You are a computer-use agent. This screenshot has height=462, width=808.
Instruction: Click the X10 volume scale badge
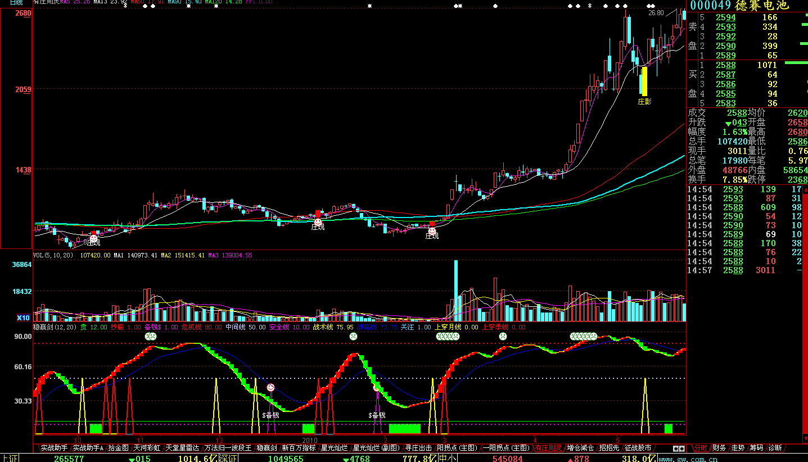click(23, 318)
